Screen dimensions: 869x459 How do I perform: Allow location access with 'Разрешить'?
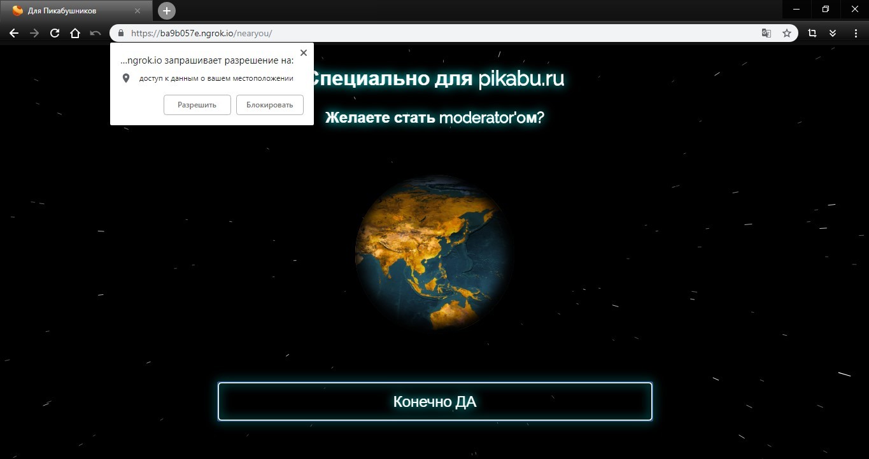point(197,105)
